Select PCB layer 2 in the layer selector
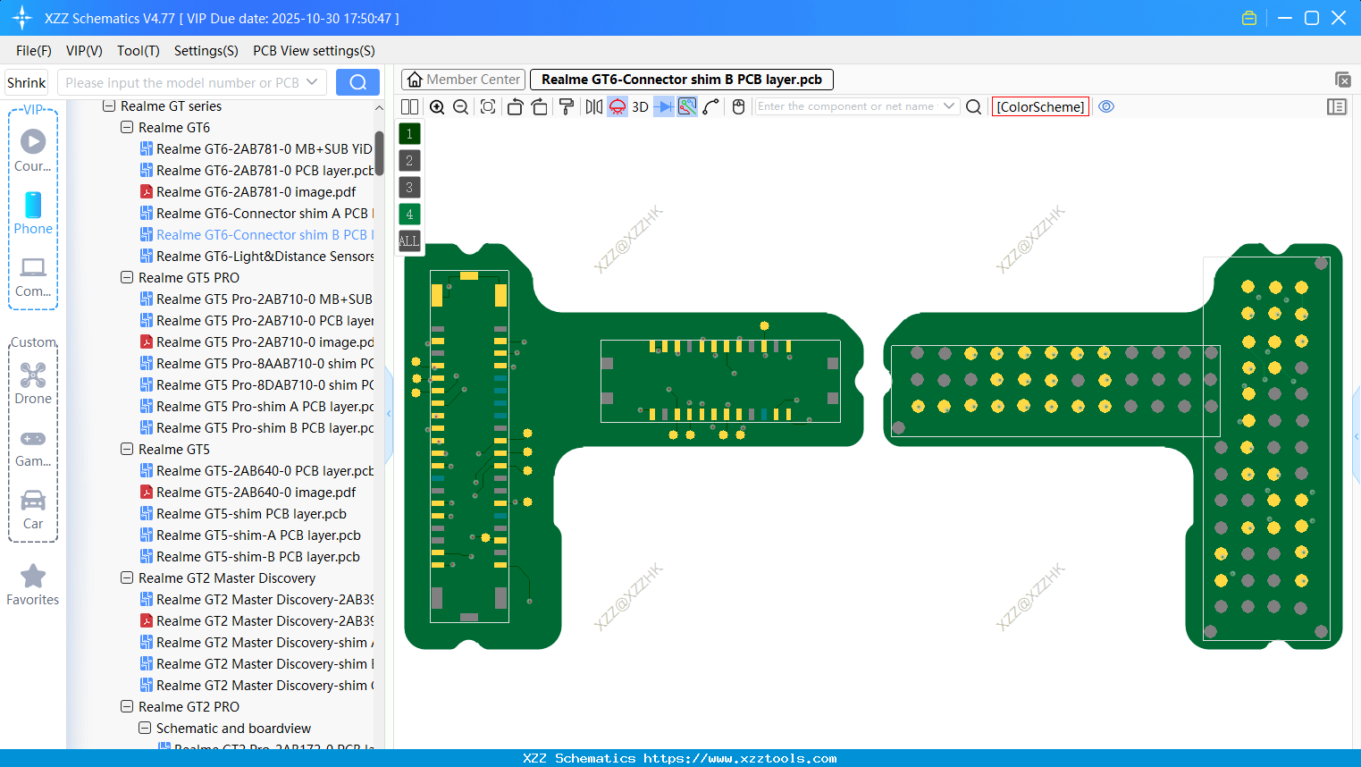The height and width of the screenshot is (767, 1361). click(408, 161)
